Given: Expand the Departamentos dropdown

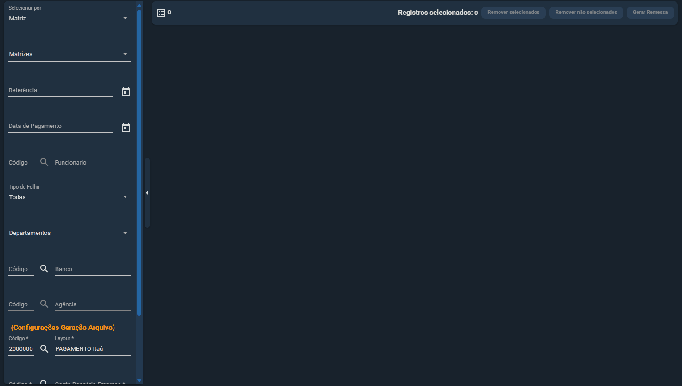Looking at the screenshot, I should (69, 233).
